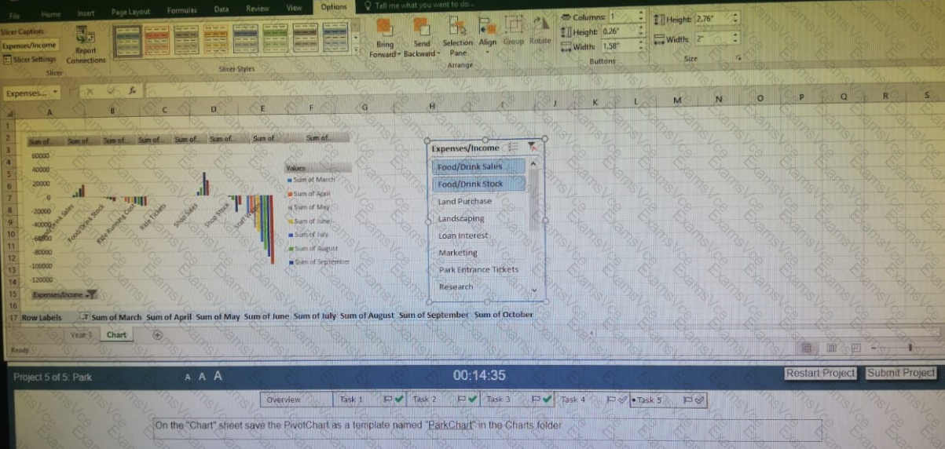The image size is (945, 449).
Task: Open the Name Box dropdown
Action: point(56,93)
